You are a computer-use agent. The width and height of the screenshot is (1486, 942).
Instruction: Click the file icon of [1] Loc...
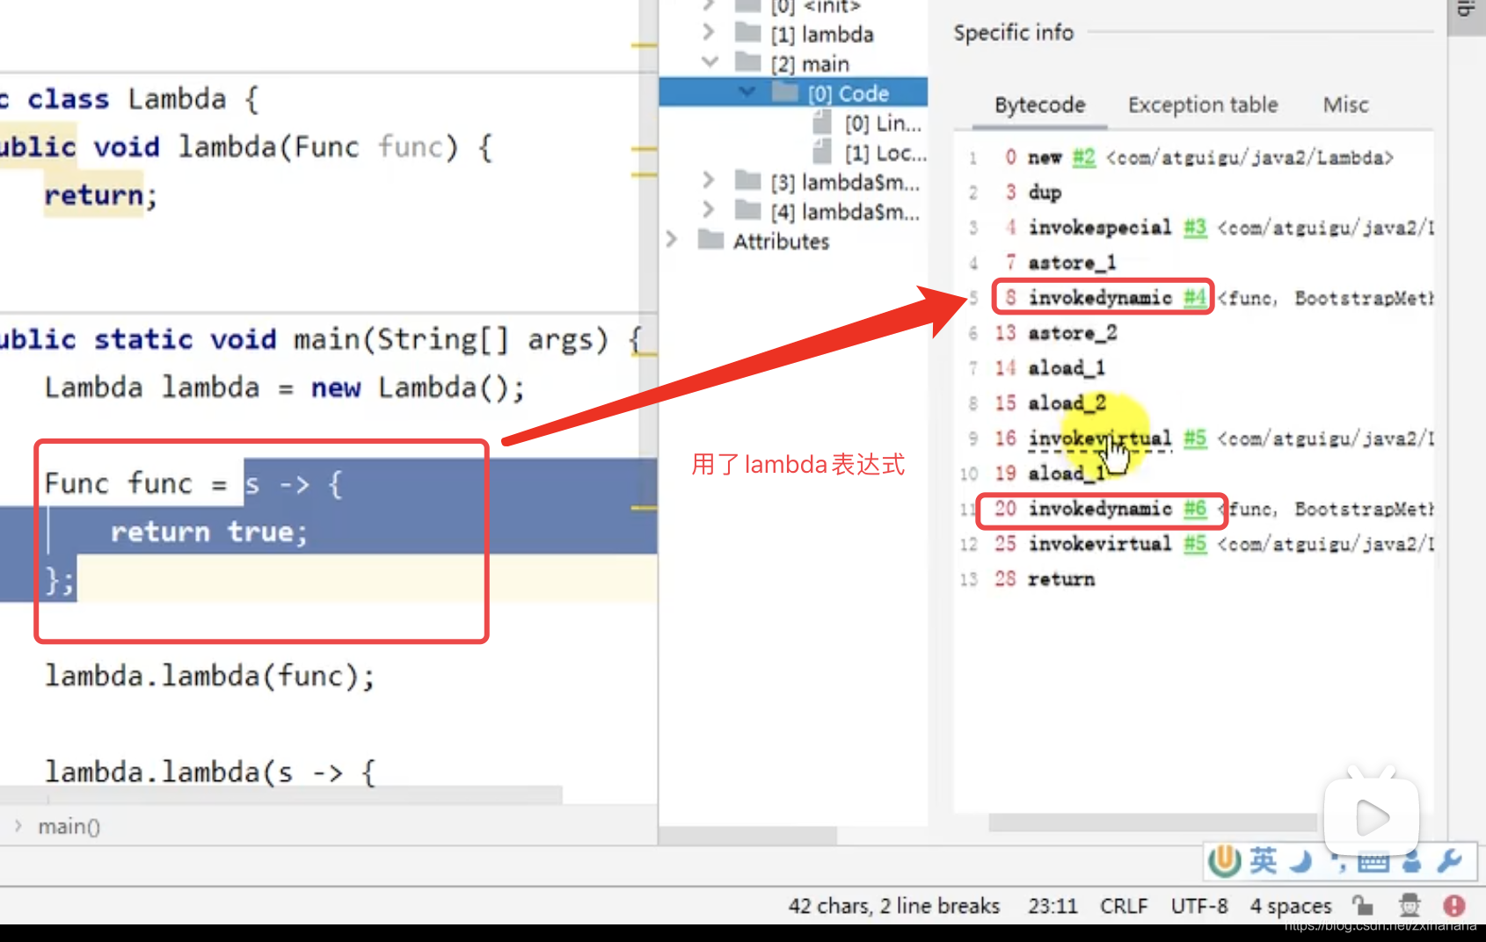(822, 152)
